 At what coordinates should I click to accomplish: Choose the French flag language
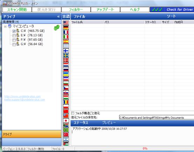[66, 32]
